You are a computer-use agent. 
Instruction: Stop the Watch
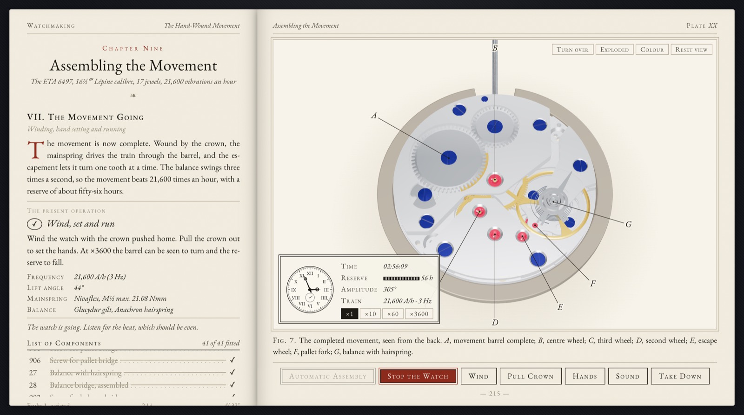pos(418,376)
